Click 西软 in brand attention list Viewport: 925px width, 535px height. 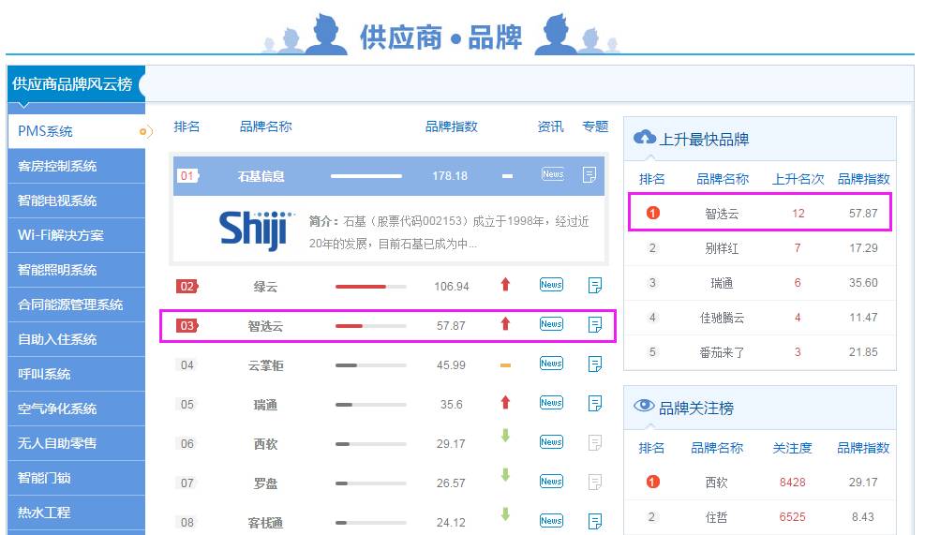pos(716,483)
